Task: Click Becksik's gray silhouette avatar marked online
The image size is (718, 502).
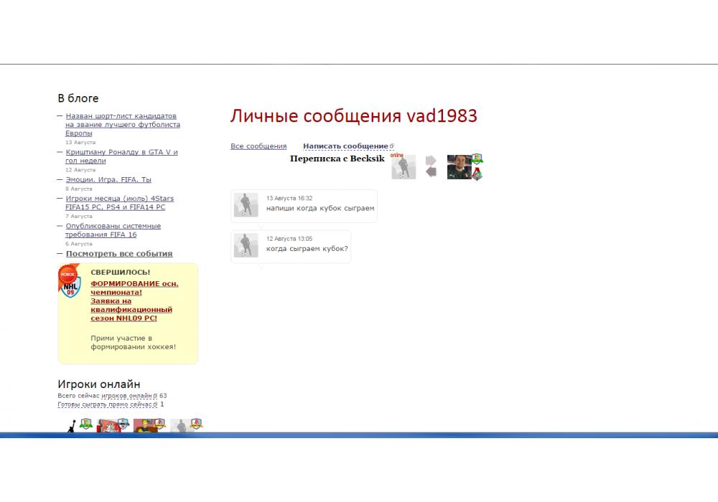Action: pos(404,167)
